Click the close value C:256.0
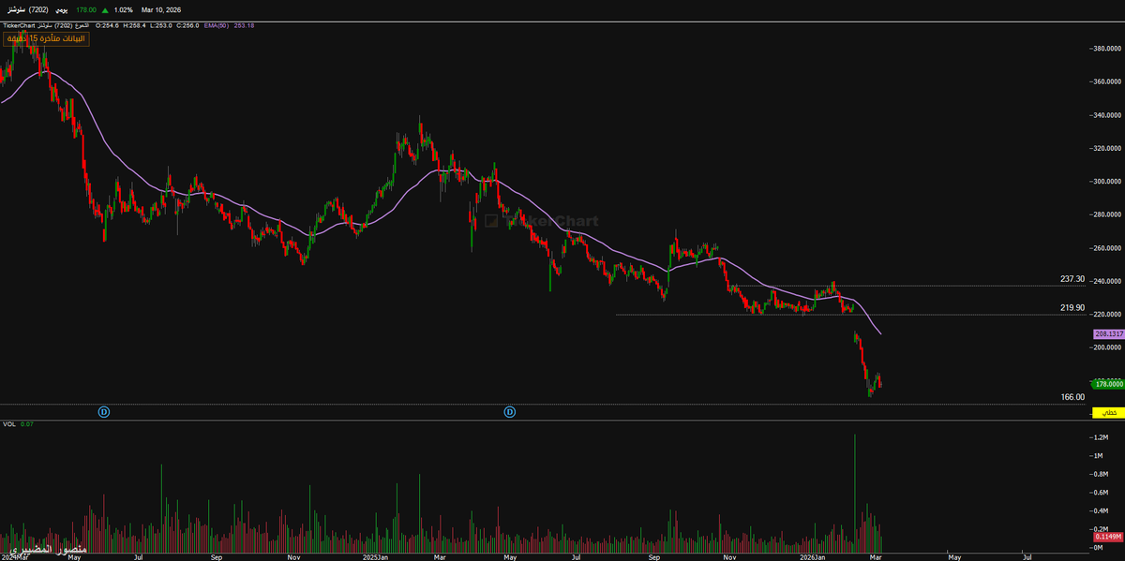The width and height of the screenshot is (1125, 561). (x=187, y=25)
